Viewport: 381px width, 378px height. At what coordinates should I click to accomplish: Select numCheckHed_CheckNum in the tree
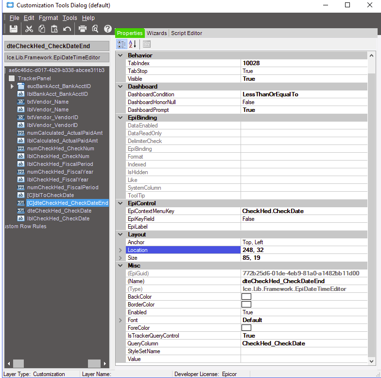pos(61,148)
